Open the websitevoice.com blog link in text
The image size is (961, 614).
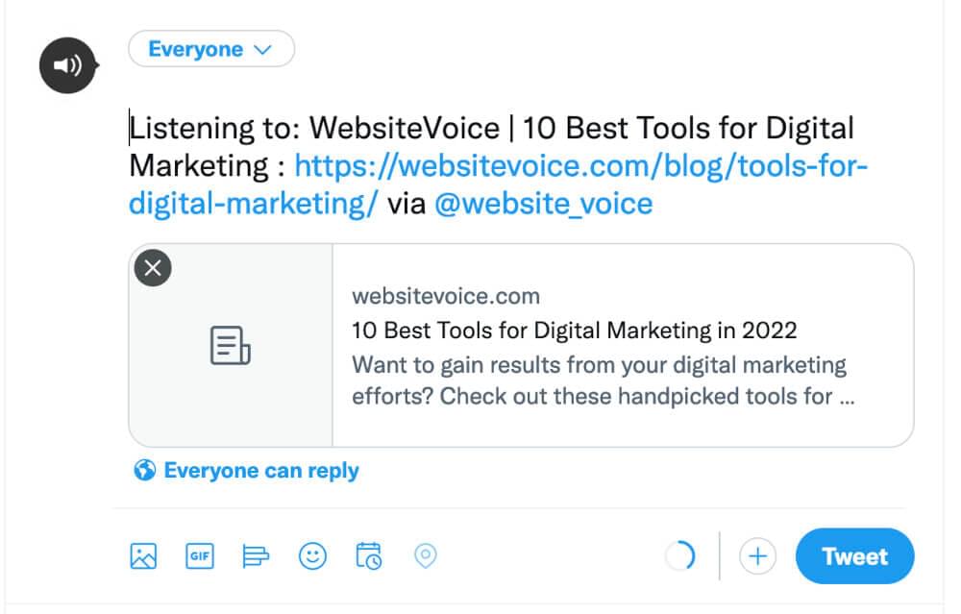pyautogui.click(x=498, y=184)
